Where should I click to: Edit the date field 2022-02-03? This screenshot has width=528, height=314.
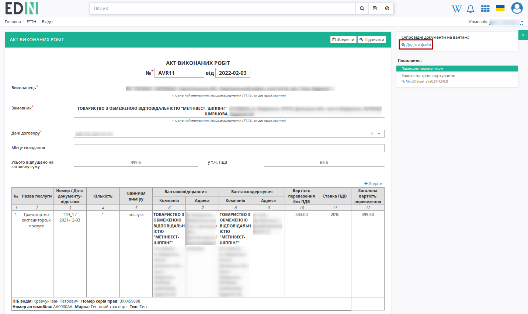click(x=233, y=73)
